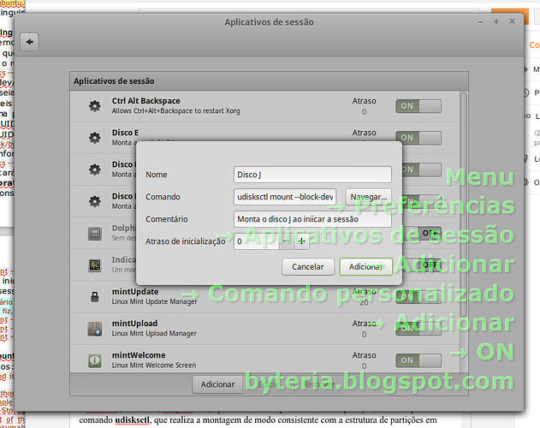Click the Nome input field

coord(312,175)
